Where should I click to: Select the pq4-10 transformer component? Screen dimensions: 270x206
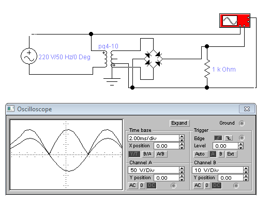click(x=109, y=59)
